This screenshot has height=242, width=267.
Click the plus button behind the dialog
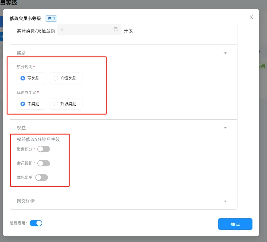pos(1,37)
